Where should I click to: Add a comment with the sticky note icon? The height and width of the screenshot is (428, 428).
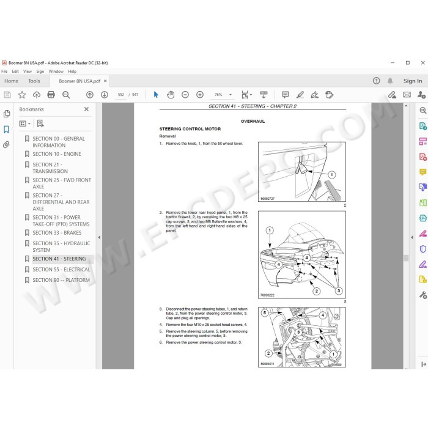pos(286,95)
